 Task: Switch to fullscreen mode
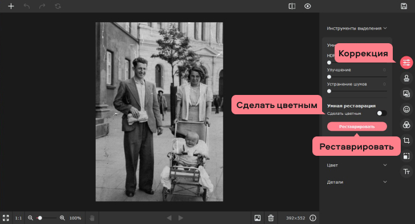coord(6,218)
